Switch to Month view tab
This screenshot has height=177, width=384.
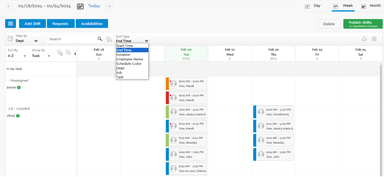point(371,6)
